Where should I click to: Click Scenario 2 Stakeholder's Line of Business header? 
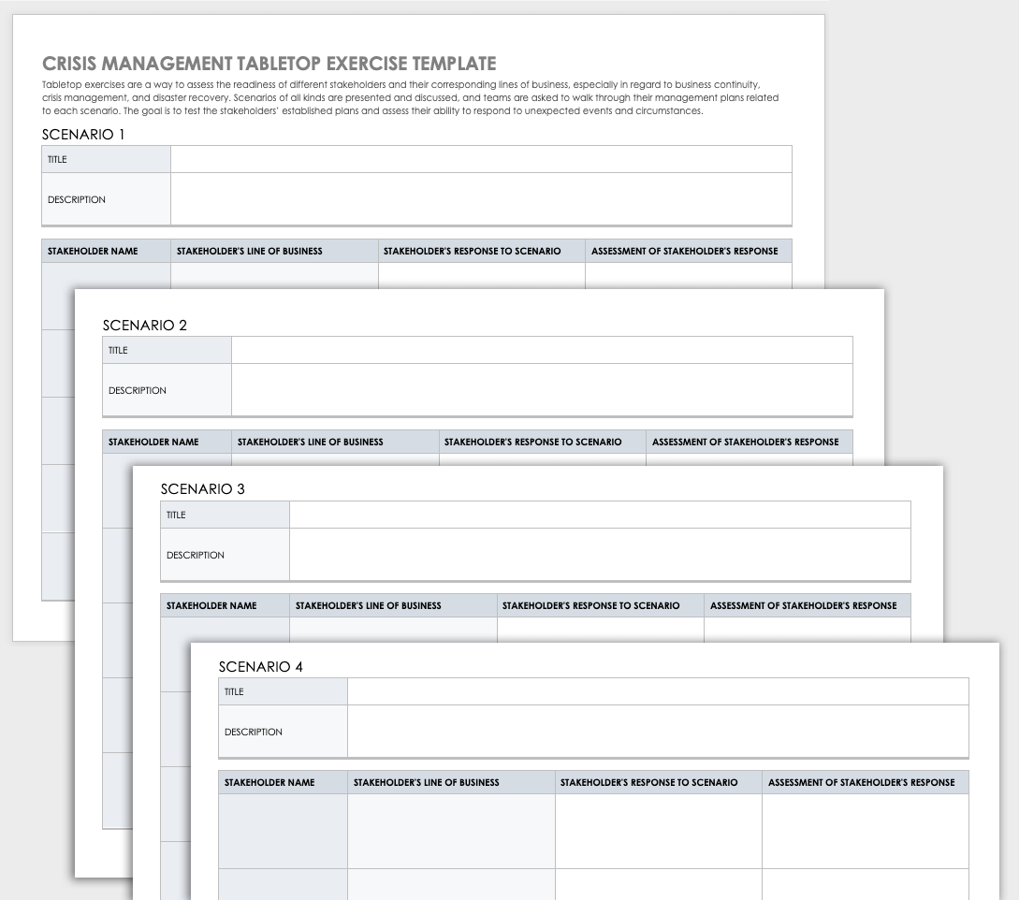(x=311, y=442)
